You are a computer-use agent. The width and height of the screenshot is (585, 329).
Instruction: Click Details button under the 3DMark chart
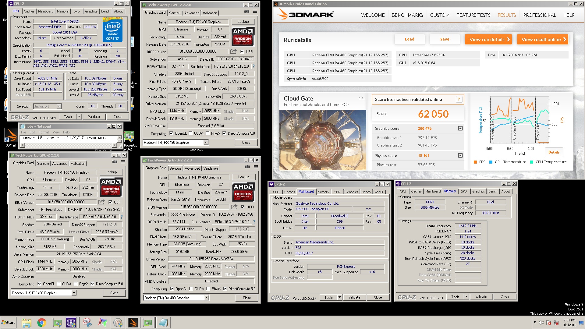pyautogui.click(x=554, y=152)
